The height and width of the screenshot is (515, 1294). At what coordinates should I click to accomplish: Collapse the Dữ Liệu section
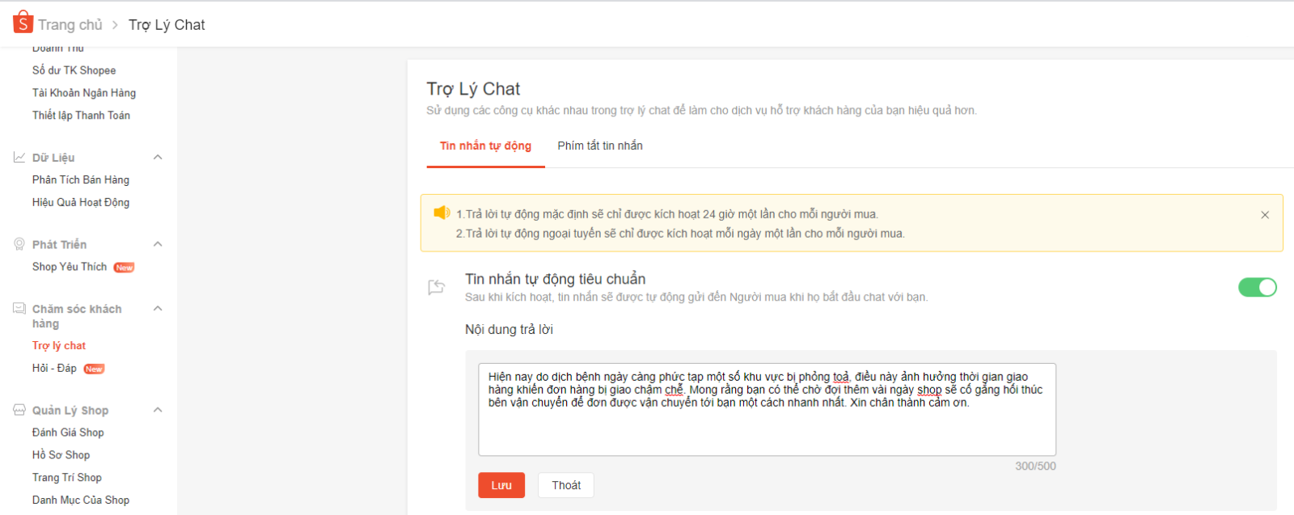(x=158, y=157)
